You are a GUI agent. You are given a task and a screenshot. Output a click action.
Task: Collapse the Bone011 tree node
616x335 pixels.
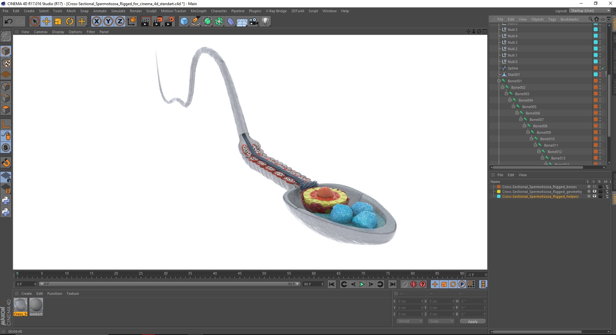tap(535, 145)
